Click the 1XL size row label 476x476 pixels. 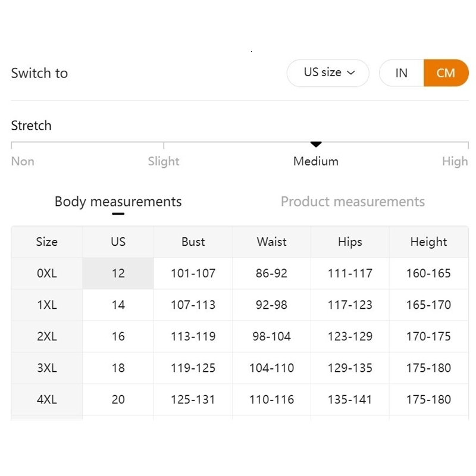pyautogui.click(x=46, y=305)
